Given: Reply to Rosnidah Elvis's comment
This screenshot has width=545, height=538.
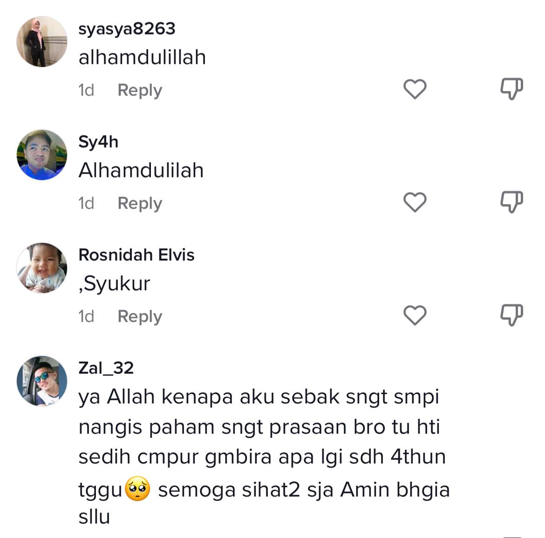Looking at the screenshot, I should click(140, 316).
